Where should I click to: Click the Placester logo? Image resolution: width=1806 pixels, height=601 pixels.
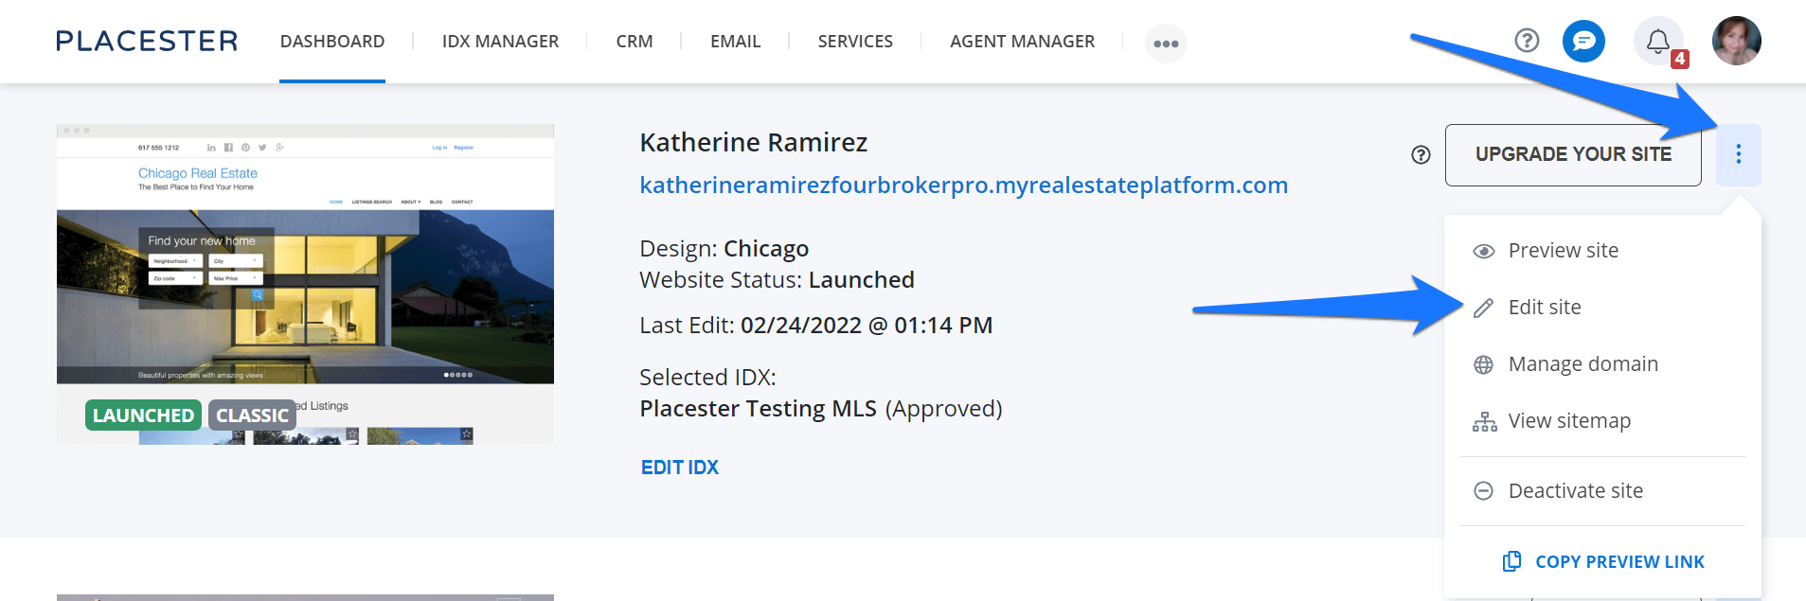tap(147, 41)
